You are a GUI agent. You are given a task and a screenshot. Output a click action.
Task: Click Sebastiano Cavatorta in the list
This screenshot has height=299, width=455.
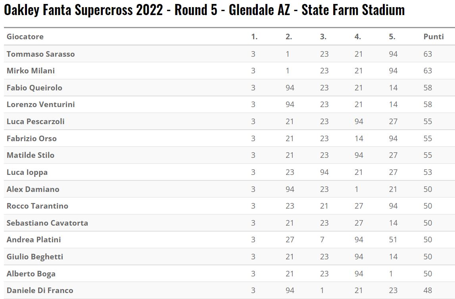(47, 223)
